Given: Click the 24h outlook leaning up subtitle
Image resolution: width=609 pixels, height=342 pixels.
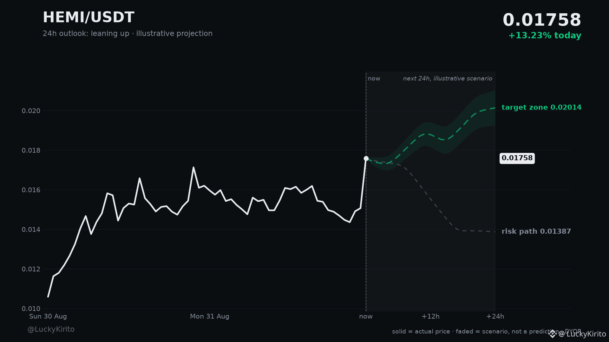Looking at the screenshot, I should tap(128, 34).
